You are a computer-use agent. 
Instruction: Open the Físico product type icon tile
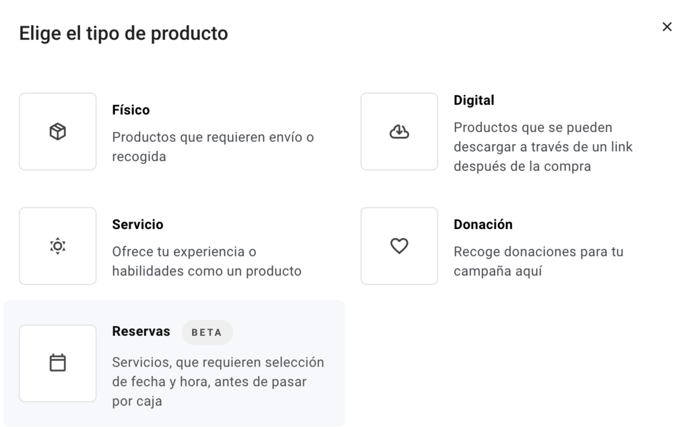point(57,131)
